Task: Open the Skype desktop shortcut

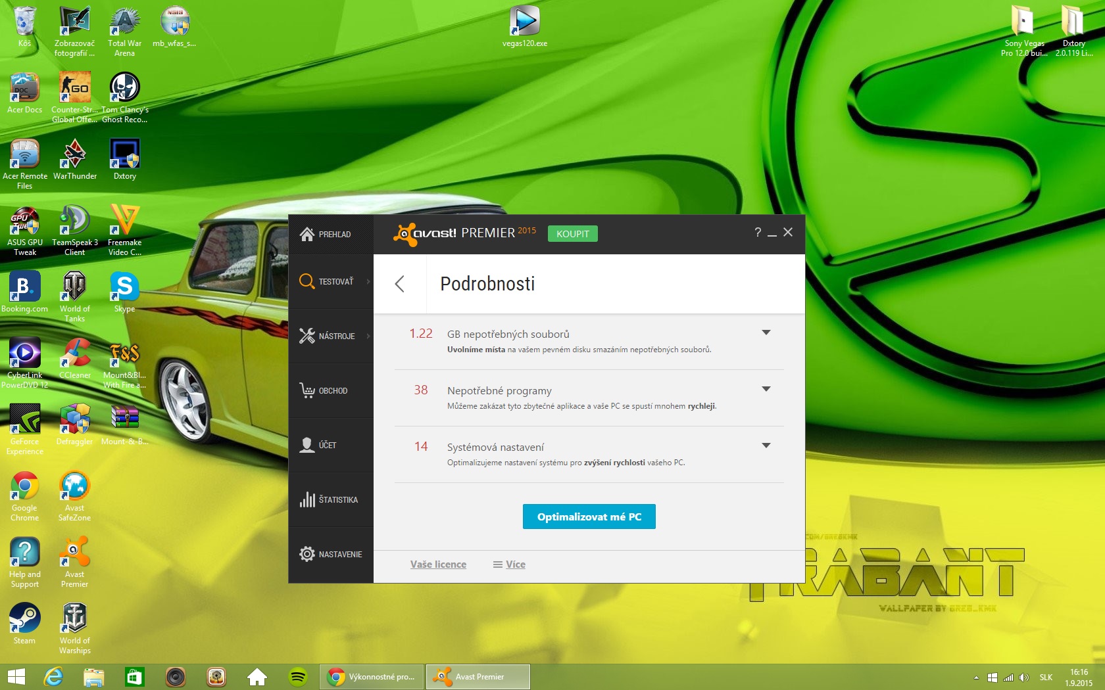Action: 124,293
